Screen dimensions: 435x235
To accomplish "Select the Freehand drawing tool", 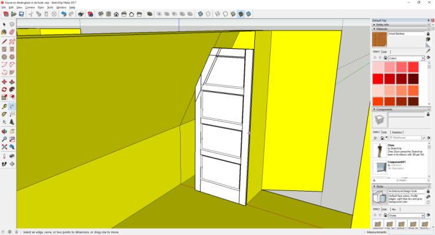I will 12,42.
